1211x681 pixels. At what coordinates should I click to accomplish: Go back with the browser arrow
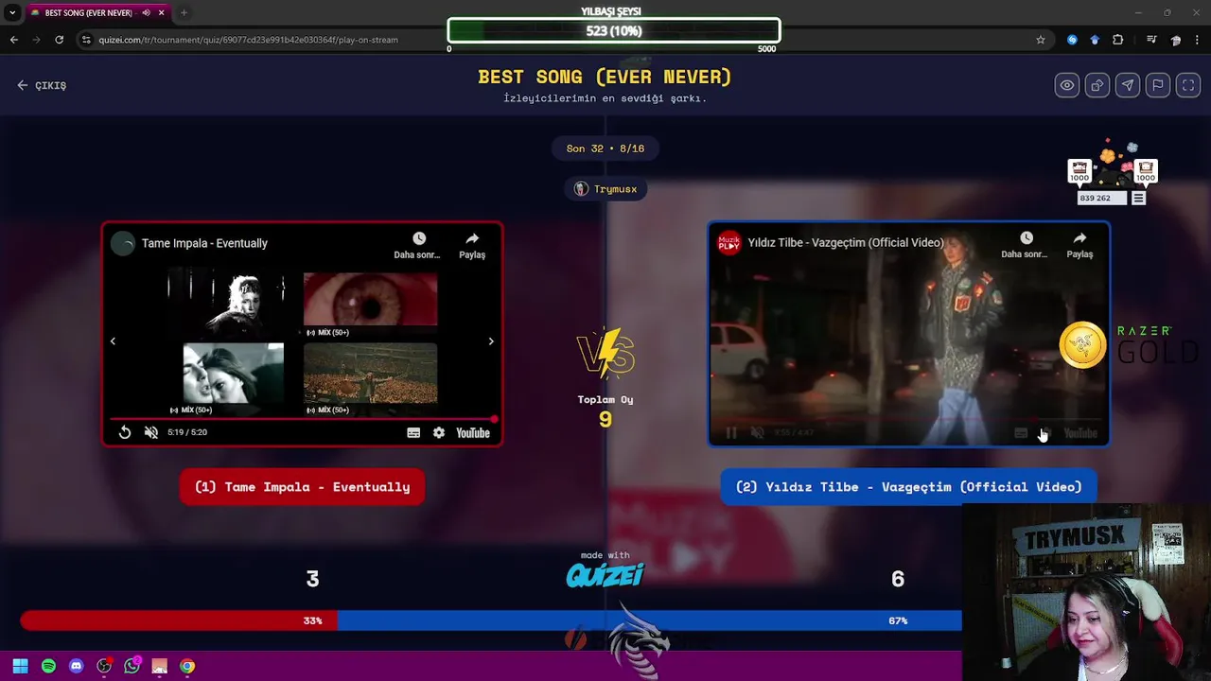tap(13, 40)
